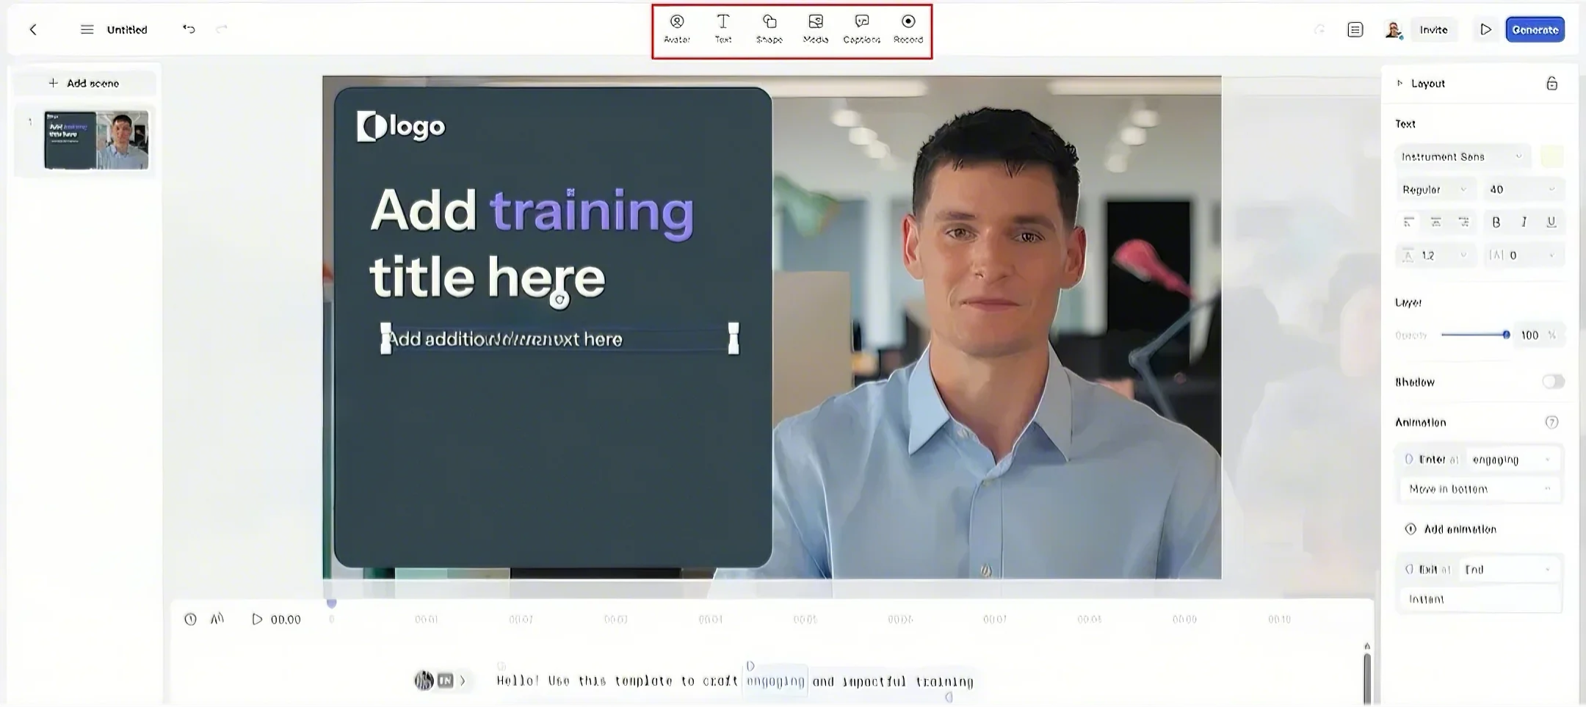
Task: Open the Instant exit animation dropdown
Action: 1479,599
